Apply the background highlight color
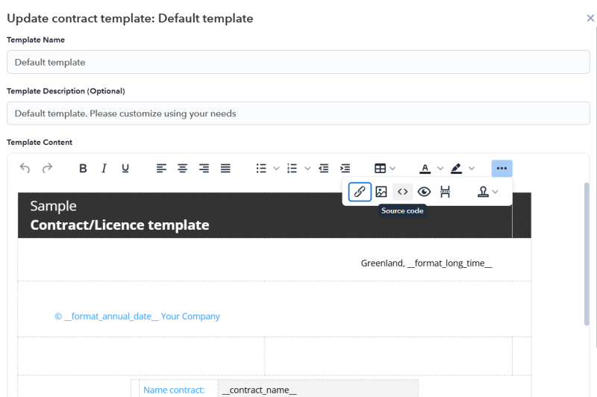 point(456,168)
